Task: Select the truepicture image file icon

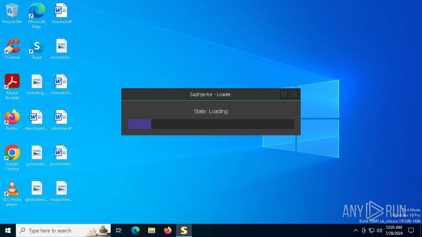Action: click(x=61, y=192)
